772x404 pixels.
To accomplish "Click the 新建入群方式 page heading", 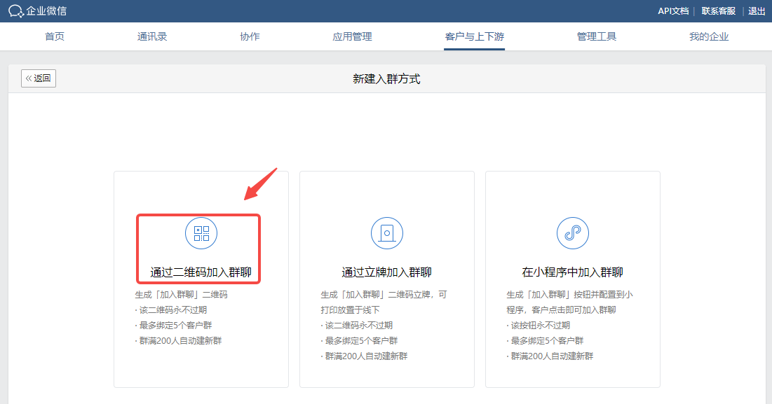I will tap(386, 79).
